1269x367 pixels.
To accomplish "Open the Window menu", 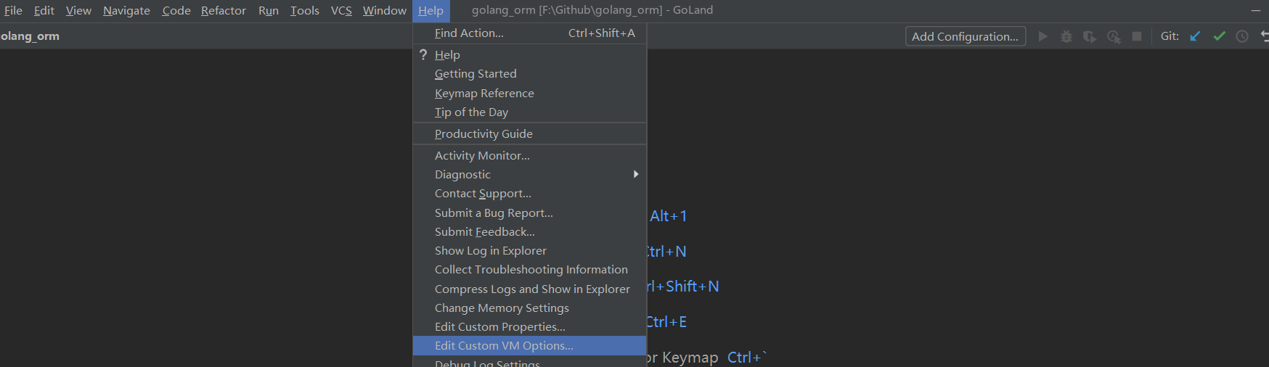I will [385, 11].
